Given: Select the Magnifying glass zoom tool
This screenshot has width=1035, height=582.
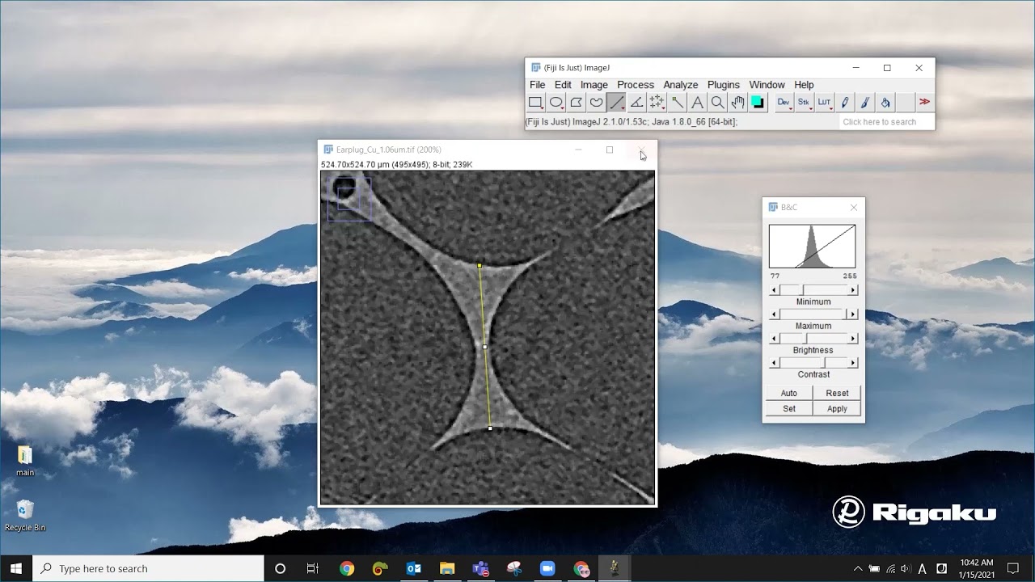Looking at the screenshot, I should tap(717, 102).
